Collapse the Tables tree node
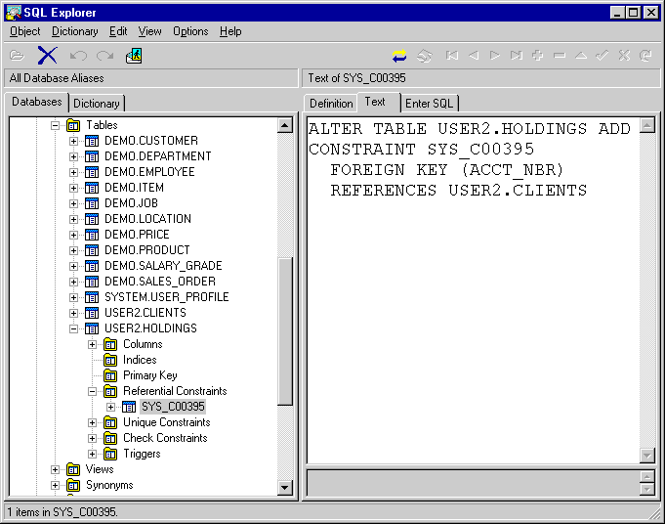 tap(55, 125)
